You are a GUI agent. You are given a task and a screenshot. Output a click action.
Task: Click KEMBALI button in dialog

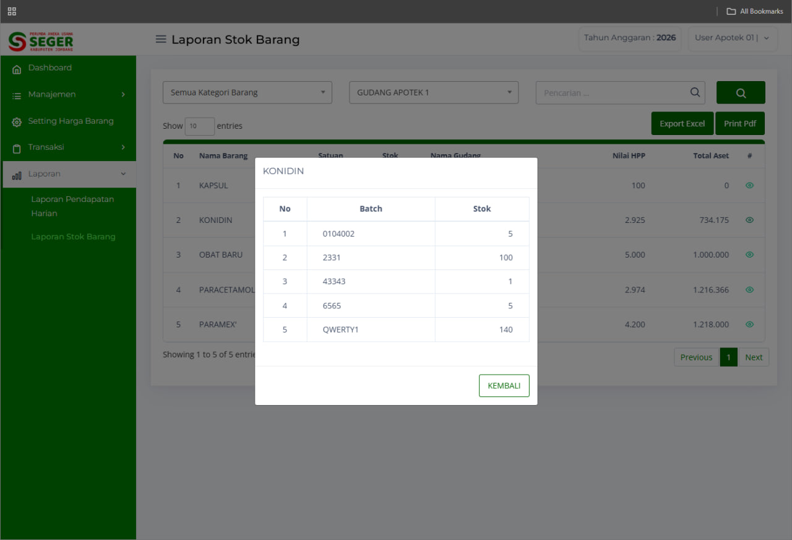click(x=504, y=385)
